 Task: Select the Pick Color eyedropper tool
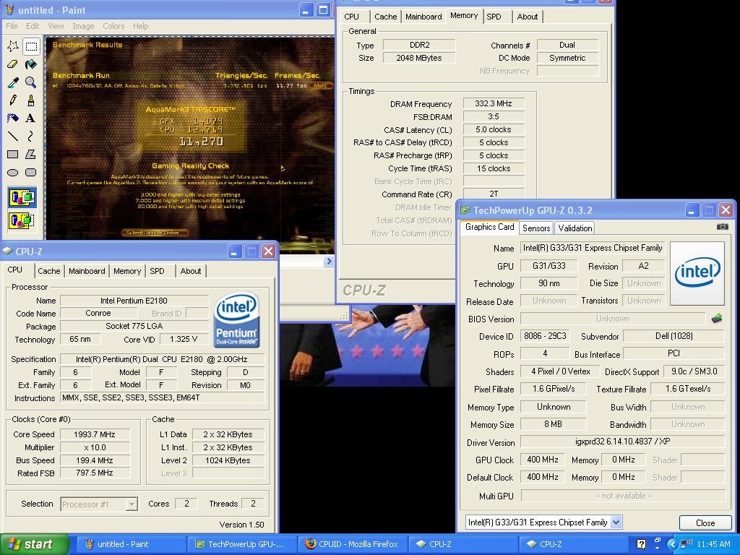13,82
